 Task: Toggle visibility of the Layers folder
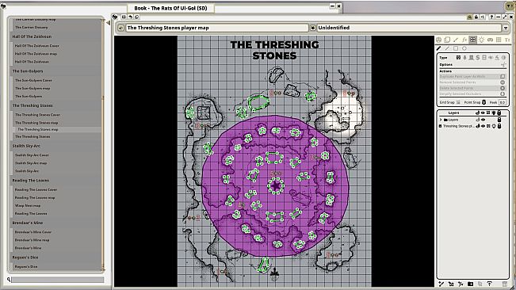click(x=483, y=120)
